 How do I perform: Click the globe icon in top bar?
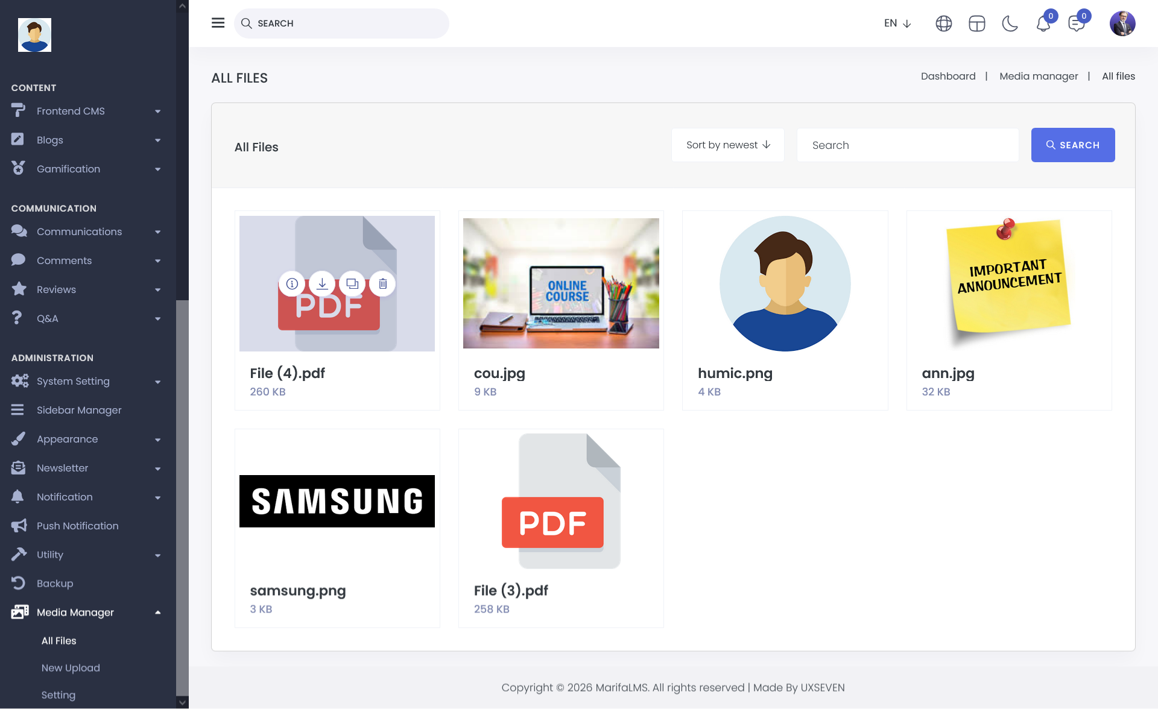click(944, 24)
